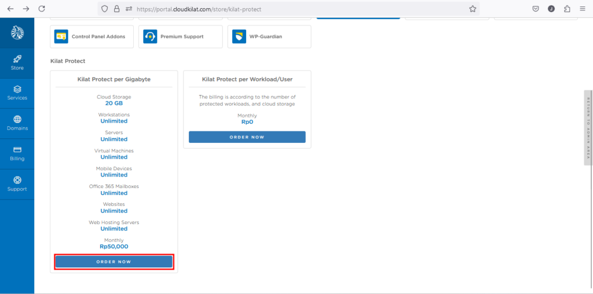Open the Billing card icon
The height and width of the screenshot is (294, 593).
(17, 149)
